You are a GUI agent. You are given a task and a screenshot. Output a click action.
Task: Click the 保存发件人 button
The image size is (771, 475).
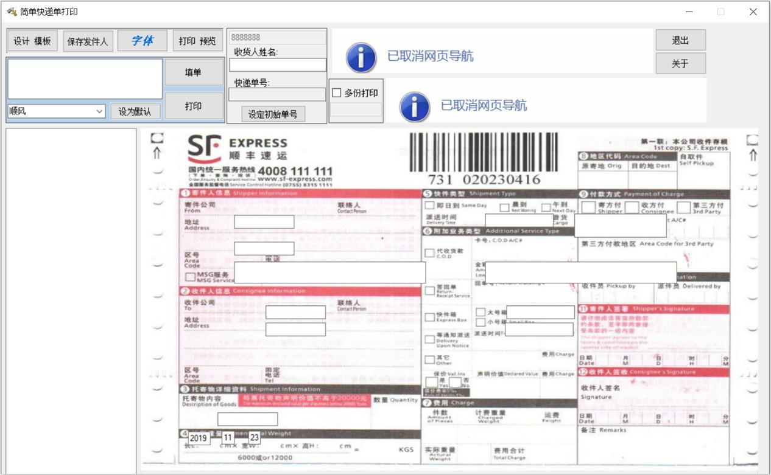[x=88, y=41]
